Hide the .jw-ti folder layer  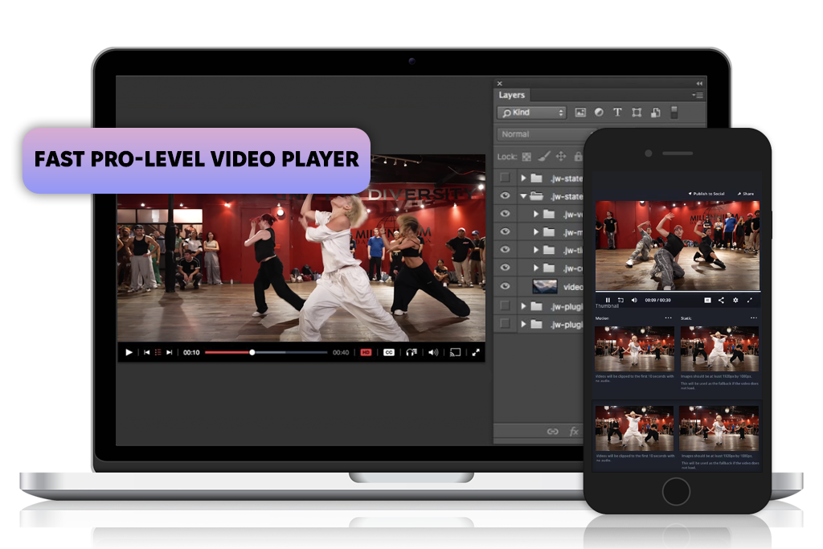click(x=505, y=249)
